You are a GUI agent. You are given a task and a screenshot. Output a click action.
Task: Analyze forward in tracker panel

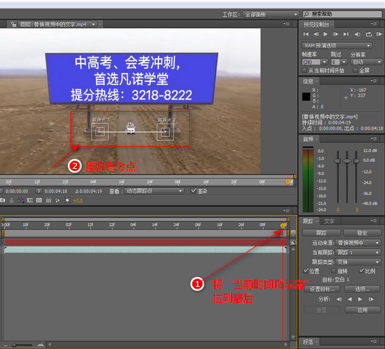pyautogui.click(x=360, y=299)
